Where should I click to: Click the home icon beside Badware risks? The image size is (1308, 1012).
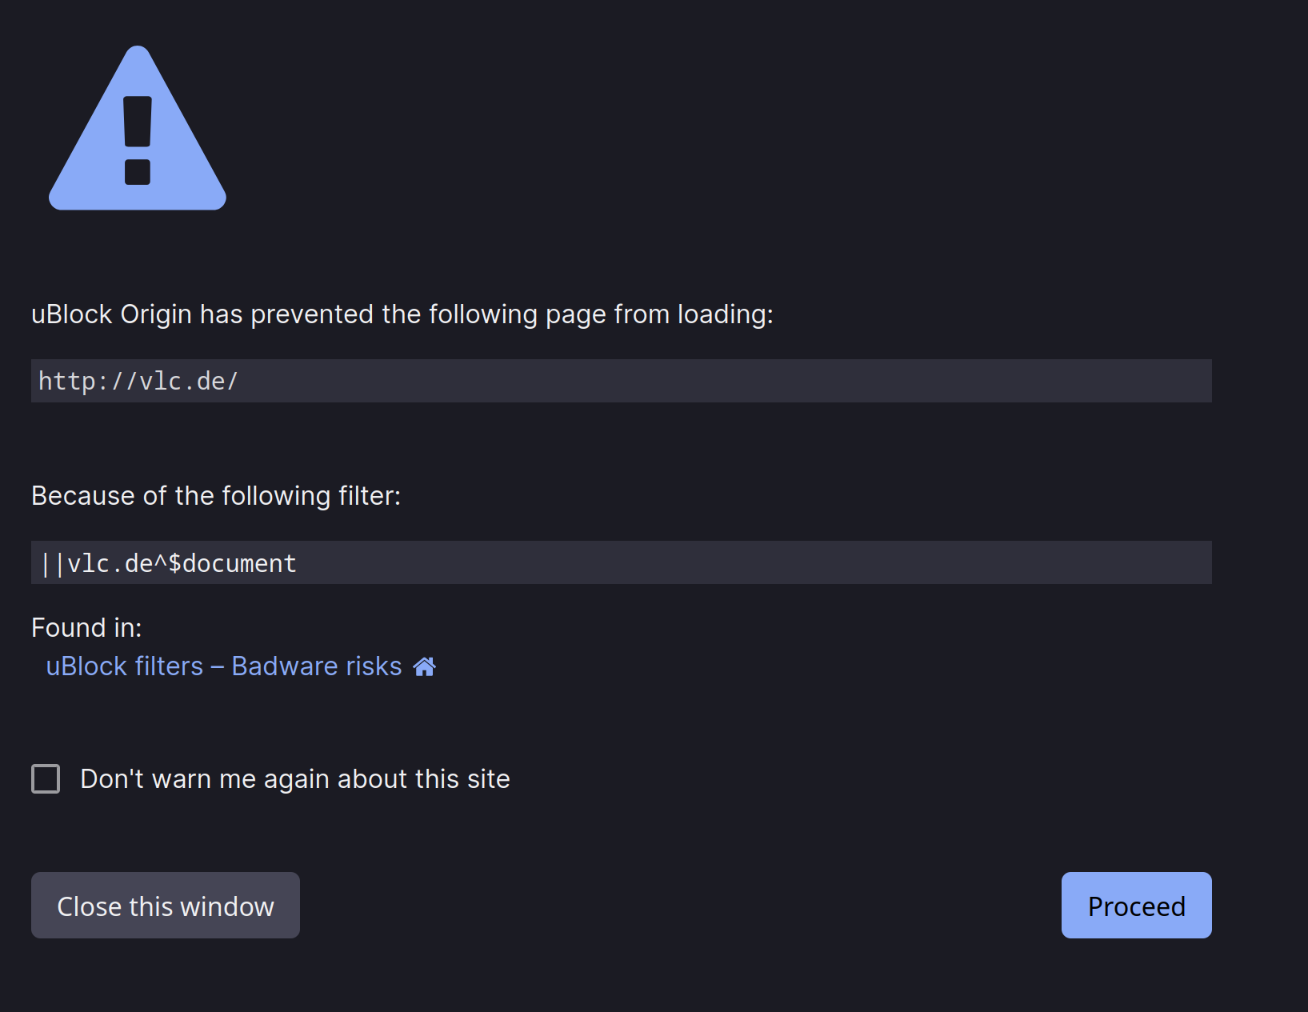(x=424, y=666)
